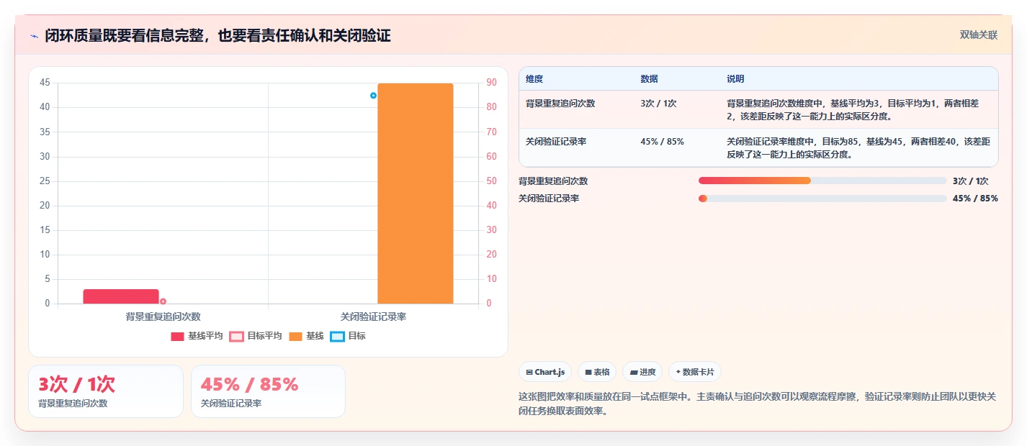Click the 说明 column header
Screen dimensions: 1027x446
[735, 78]
